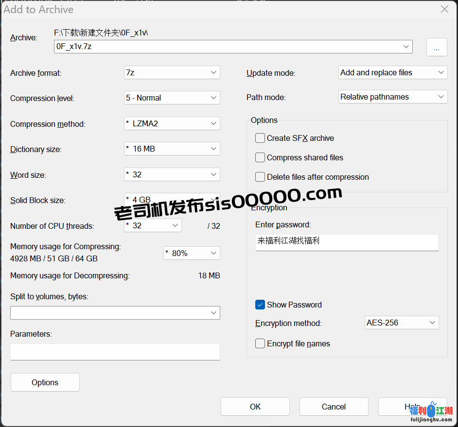Click the browse "..." button for archive path

(437, 48)
